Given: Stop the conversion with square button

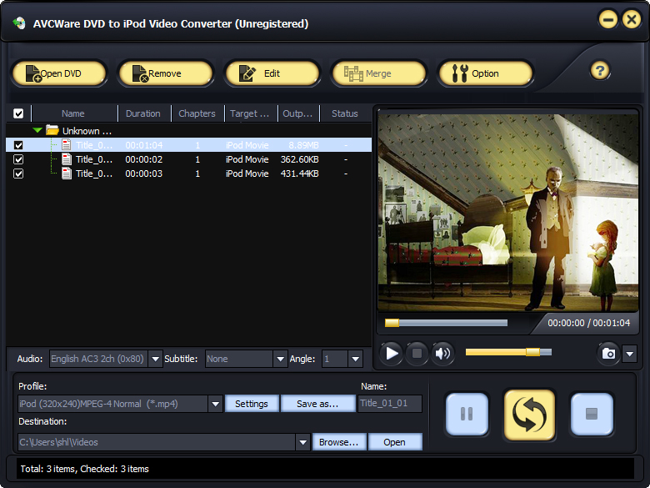Looking at the screenshot, I should 592,414.
